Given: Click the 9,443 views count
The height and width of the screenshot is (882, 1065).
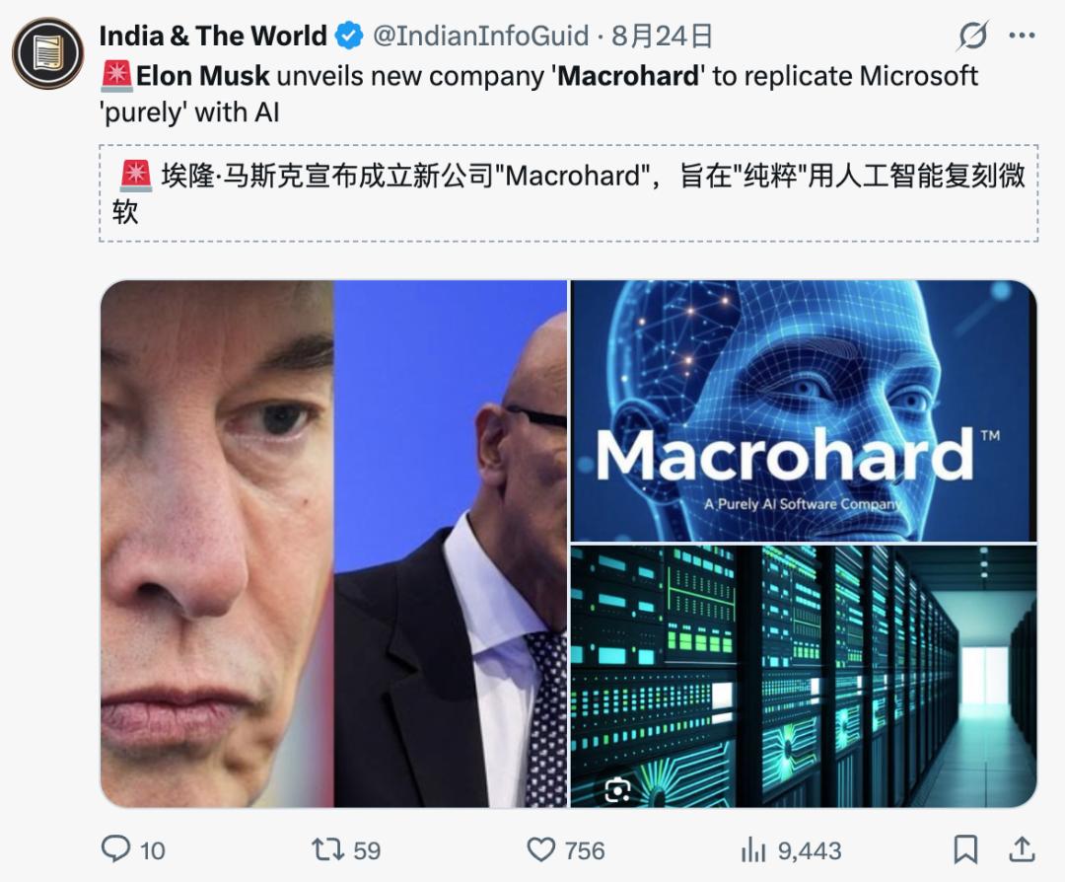Looking at the screenshot, I should tap(810, 850).
